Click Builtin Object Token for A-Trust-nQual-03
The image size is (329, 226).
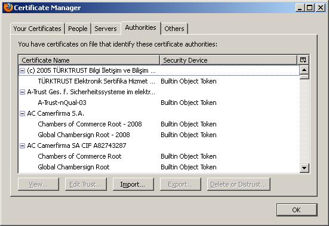point(189,103)
